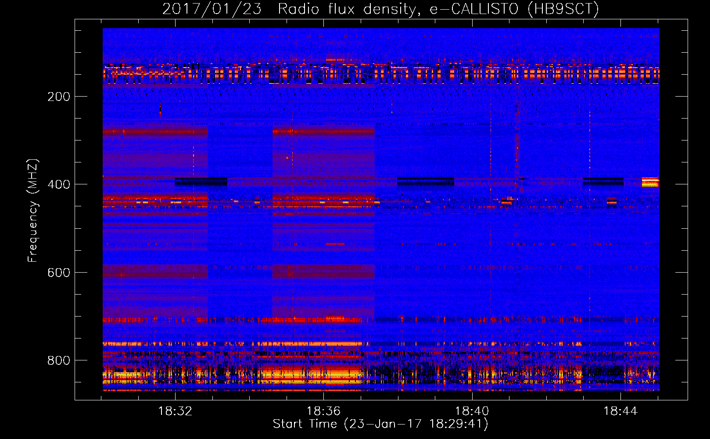This screenshot has width=710, height=439.
Task: Click the 'Start Time (23-Jan-17 18:29:41)' axis label
Action: click(x=380, y=424)
